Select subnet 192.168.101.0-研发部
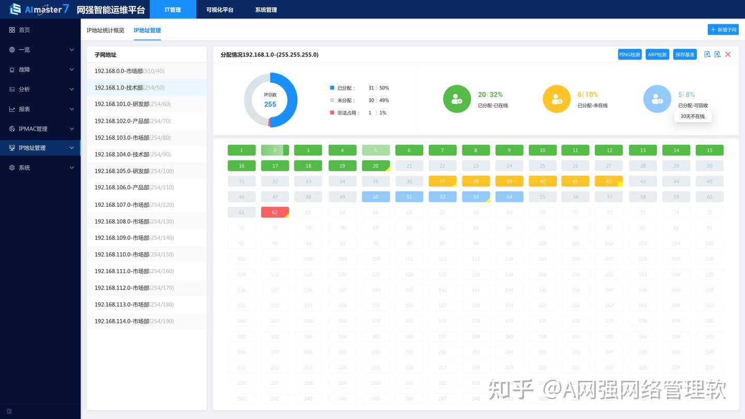This screenshot has height=419, width=745. 146,104
